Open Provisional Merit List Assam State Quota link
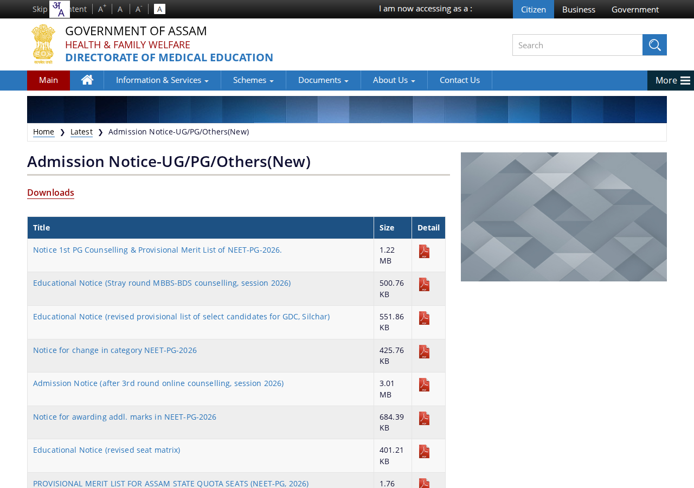Image resolution: width=694 pixels, height=488 pixels. 171,483
